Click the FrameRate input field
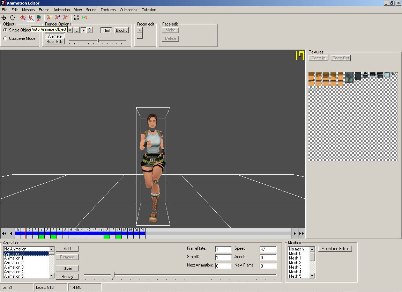This screenshot has height=292, width=402. [x=223, y=249]
